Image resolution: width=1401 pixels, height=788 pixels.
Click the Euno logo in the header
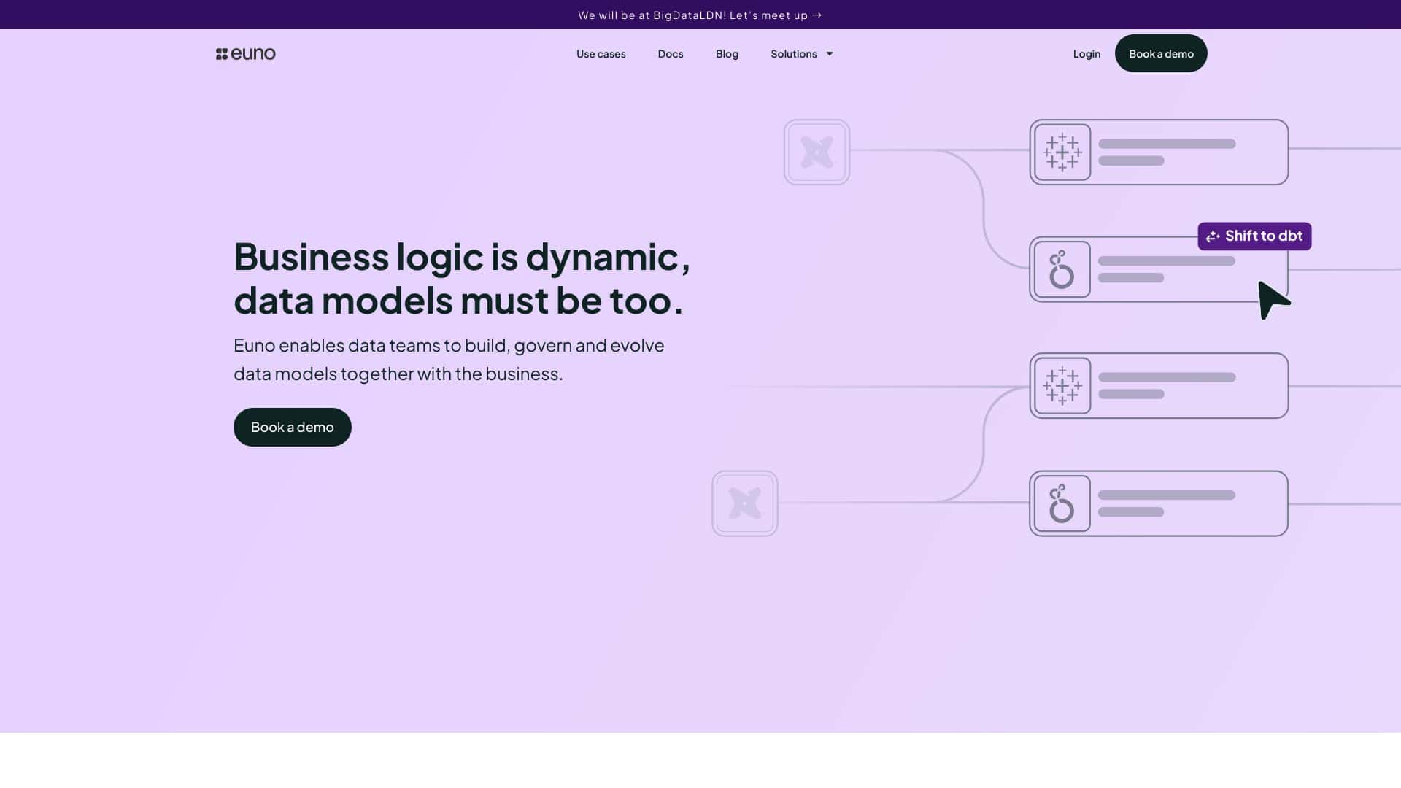point(246,53)
